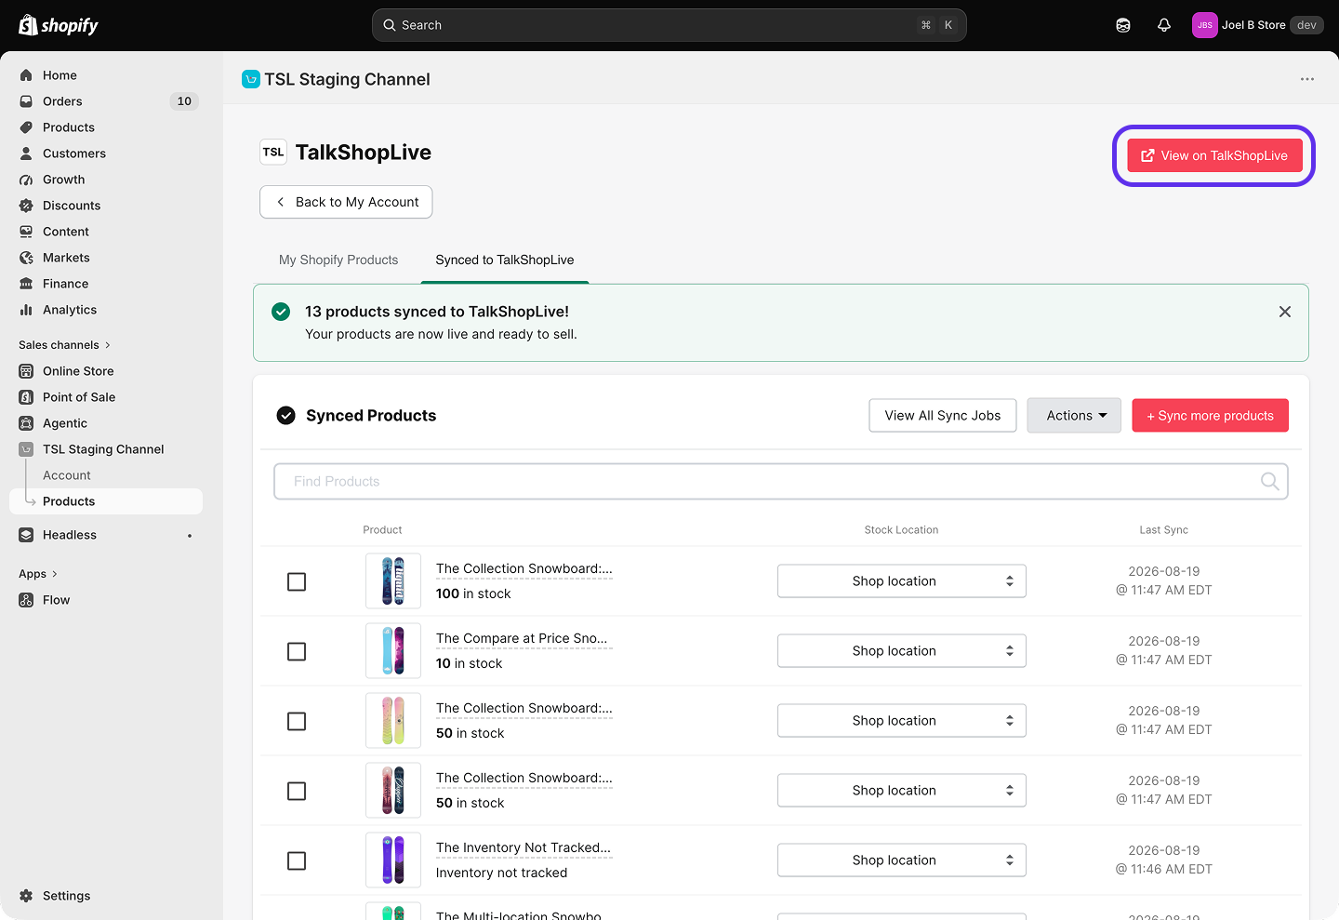
Task: Open the Joel B Store account menu
Action: 1257,25
